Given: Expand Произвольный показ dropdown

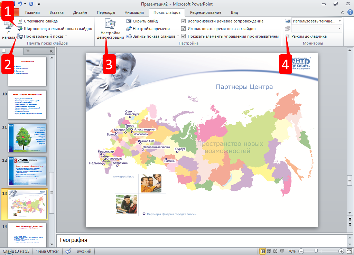Looking at the screenshot, I should [x=65, y=36].
